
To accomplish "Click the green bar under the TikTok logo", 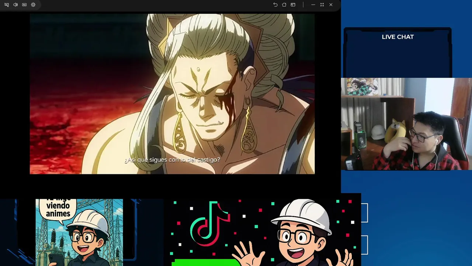I will click(x=206, y=263).
